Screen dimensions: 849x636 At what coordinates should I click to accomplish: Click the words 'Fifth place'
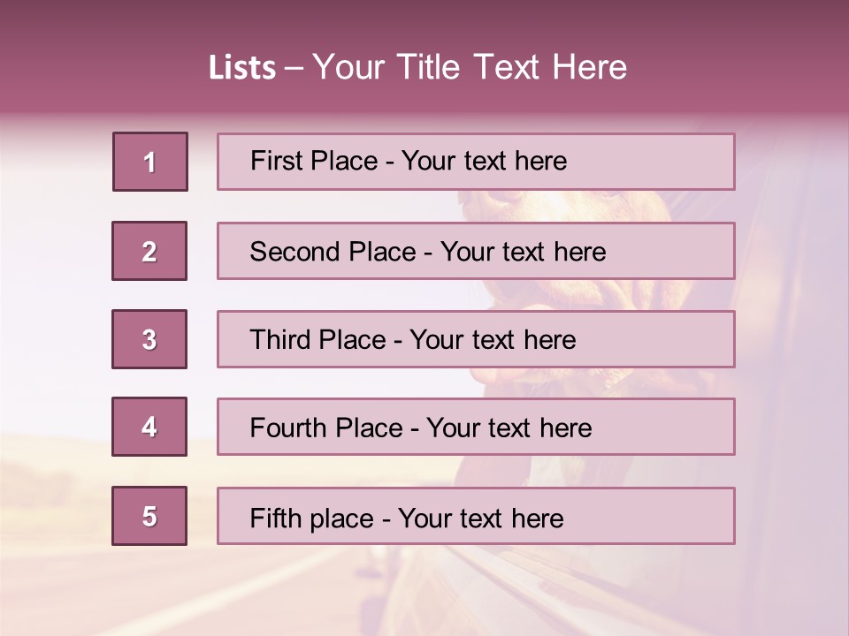(x=312, y=519)
